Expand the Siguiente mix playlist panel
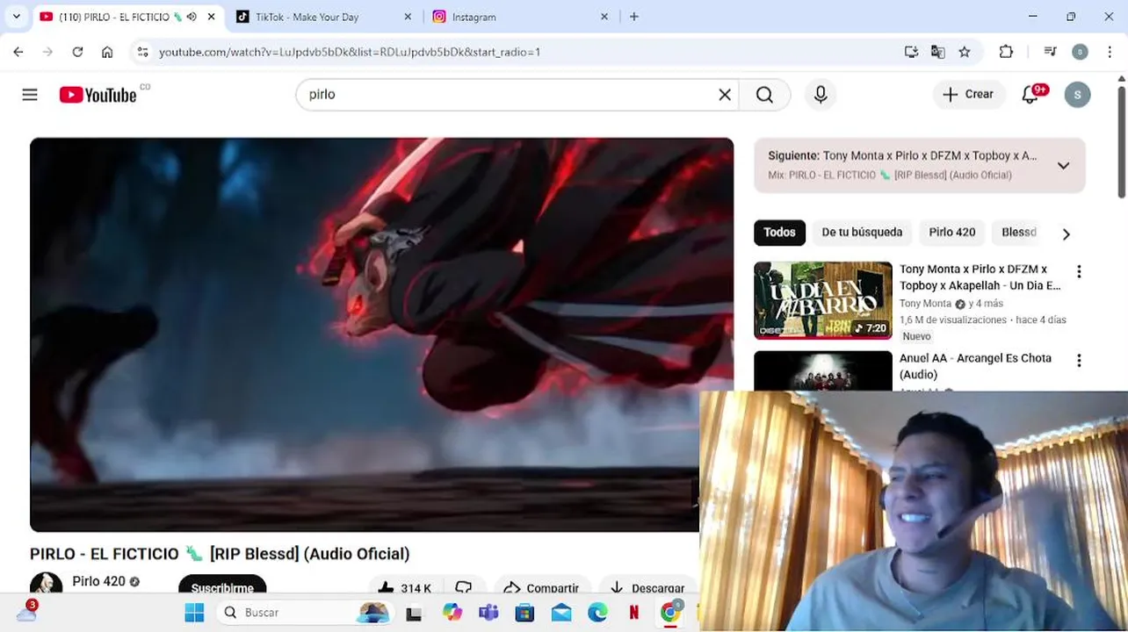The height and width of the screenshot is (632, 1128). (1063, 166)
